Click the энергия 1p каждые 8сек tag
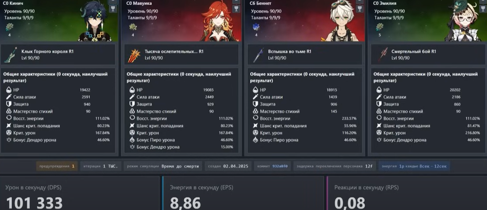Viewport: 487px width, 210px height. click(414, 166)
